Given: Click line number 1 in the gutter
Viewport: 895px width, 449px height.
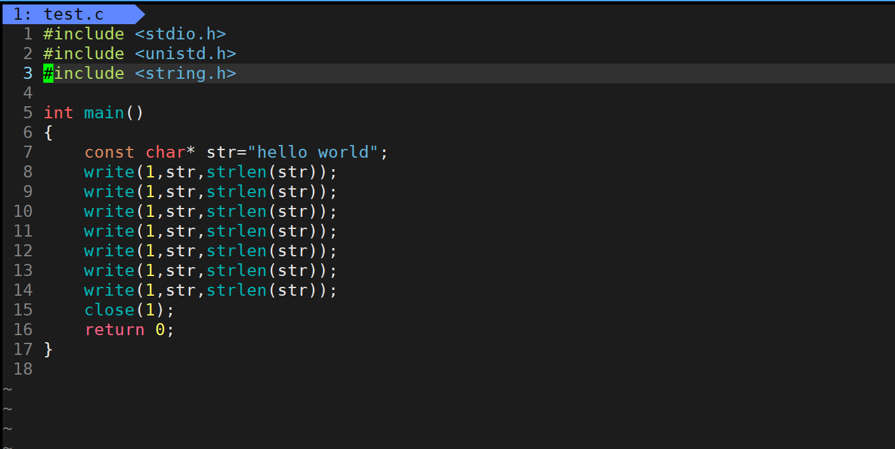Looking at the screenshot, I should point(27,34).
